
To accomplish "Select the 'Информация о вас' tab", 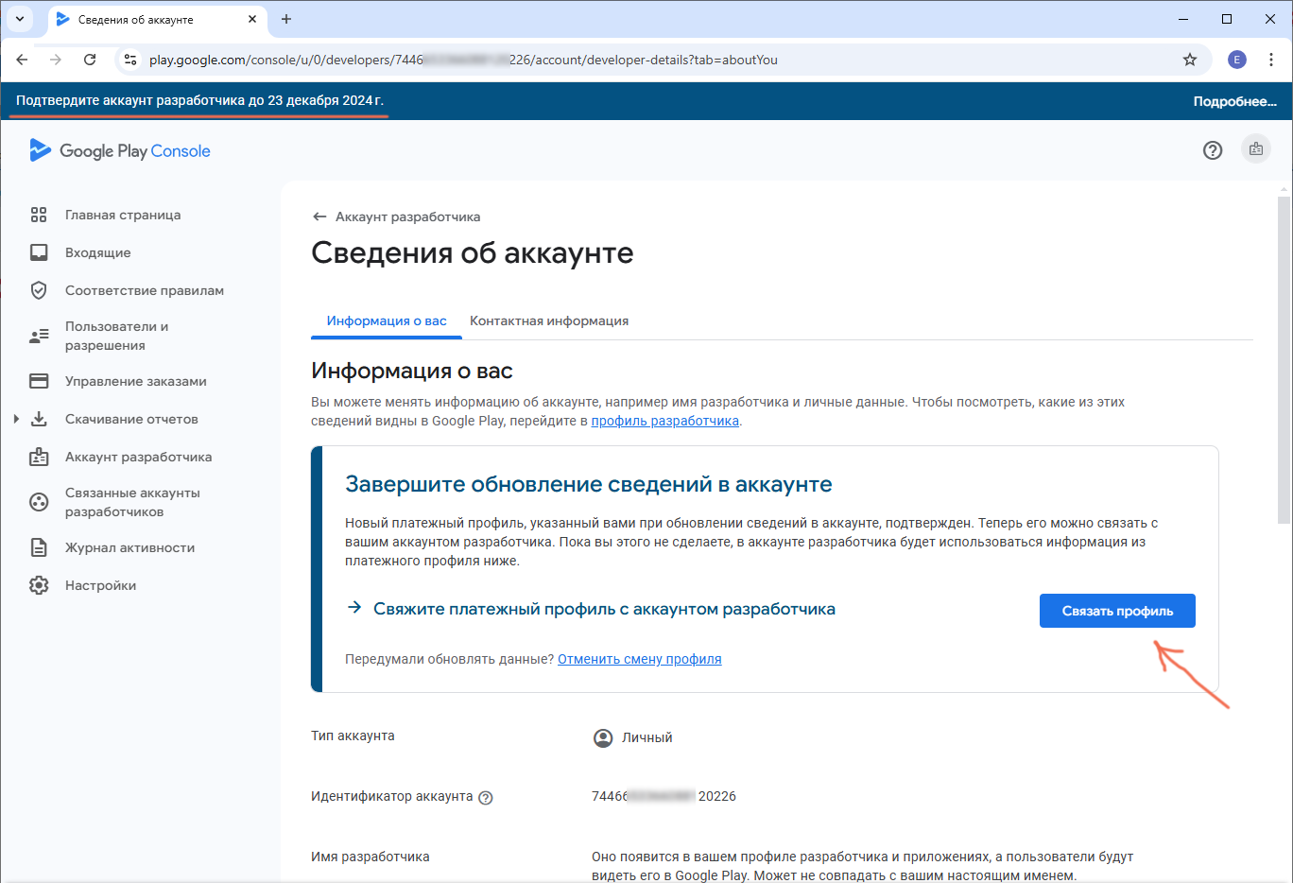I will pyautogui.click(x=387, y=320).
